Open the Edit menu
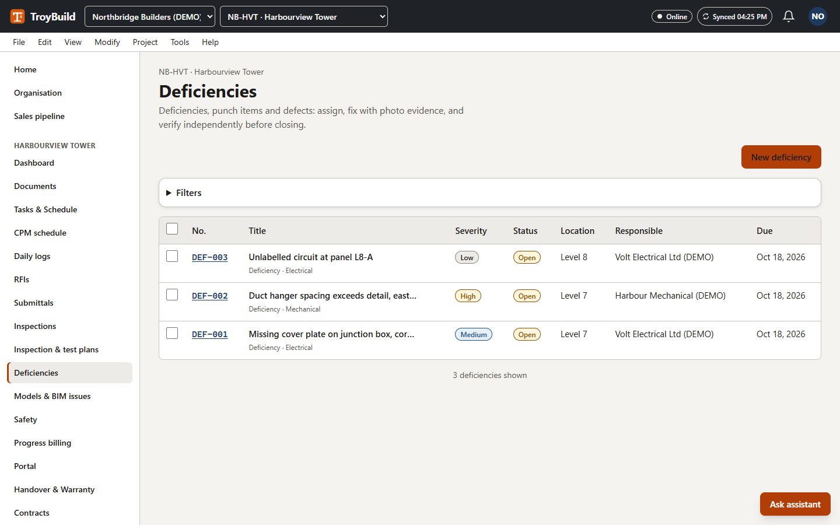This screenshot has width=840, height=525. (x=45, y=42)
